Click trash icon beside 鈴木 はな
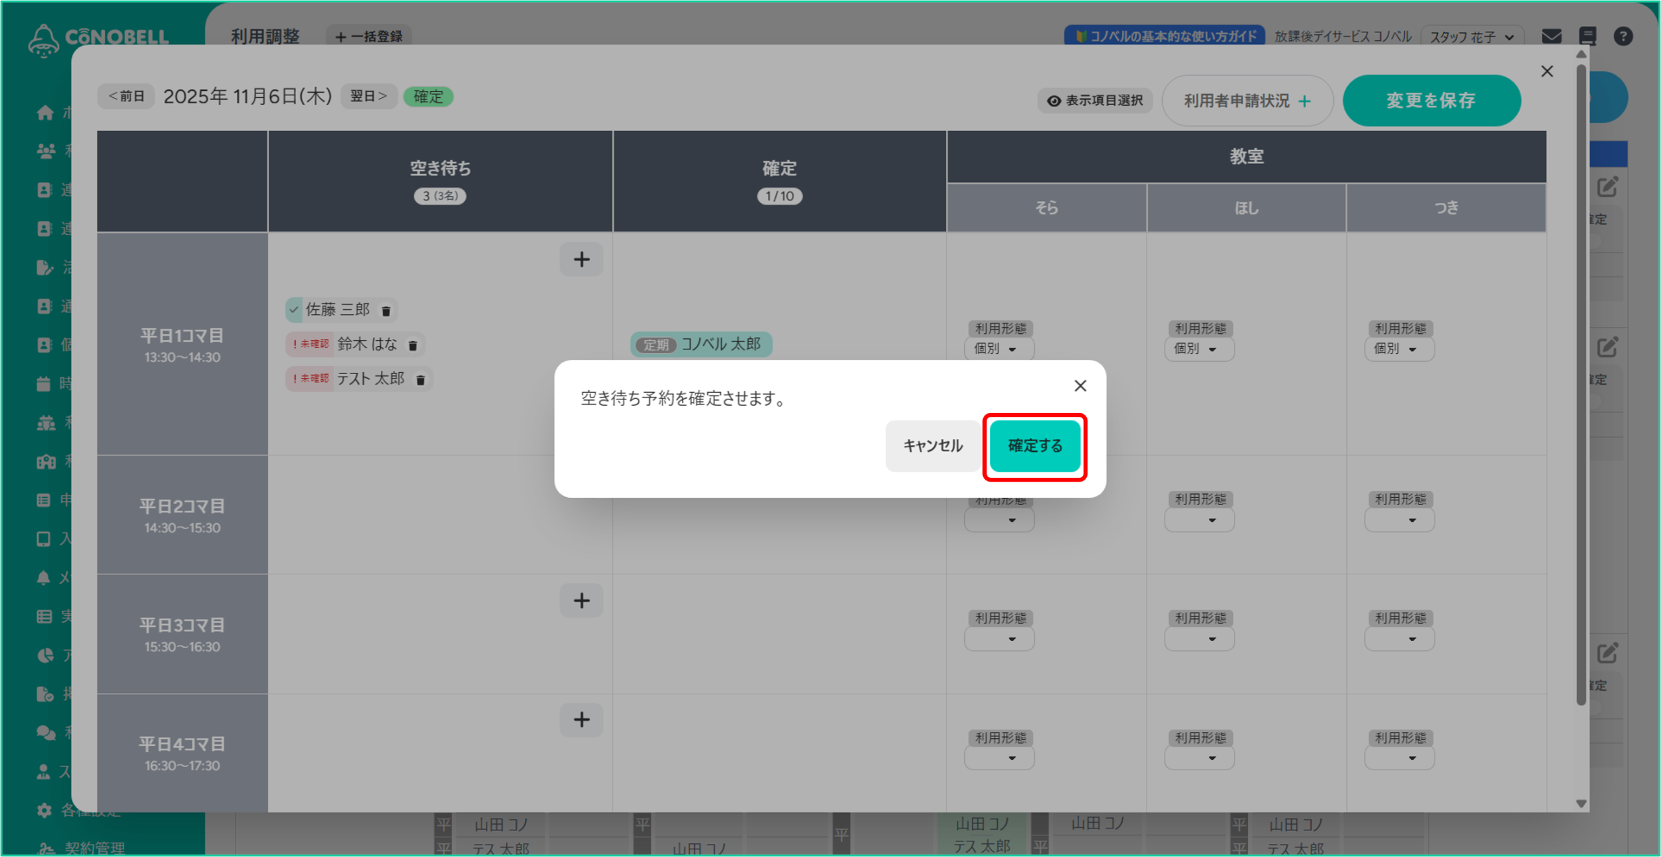Viewport: 1661px width, 857px height. 413,346
